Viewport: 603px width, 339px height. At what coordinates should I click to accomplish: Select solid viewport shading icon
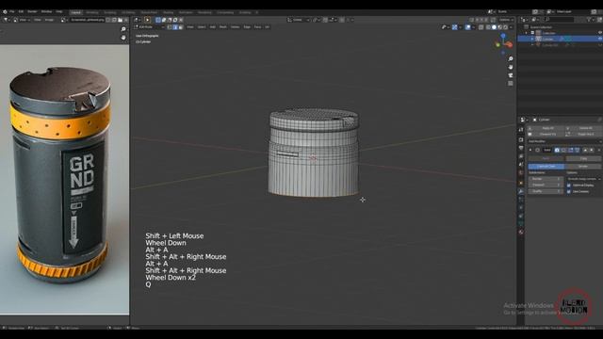pyautogui.click(x=494, y=27)
